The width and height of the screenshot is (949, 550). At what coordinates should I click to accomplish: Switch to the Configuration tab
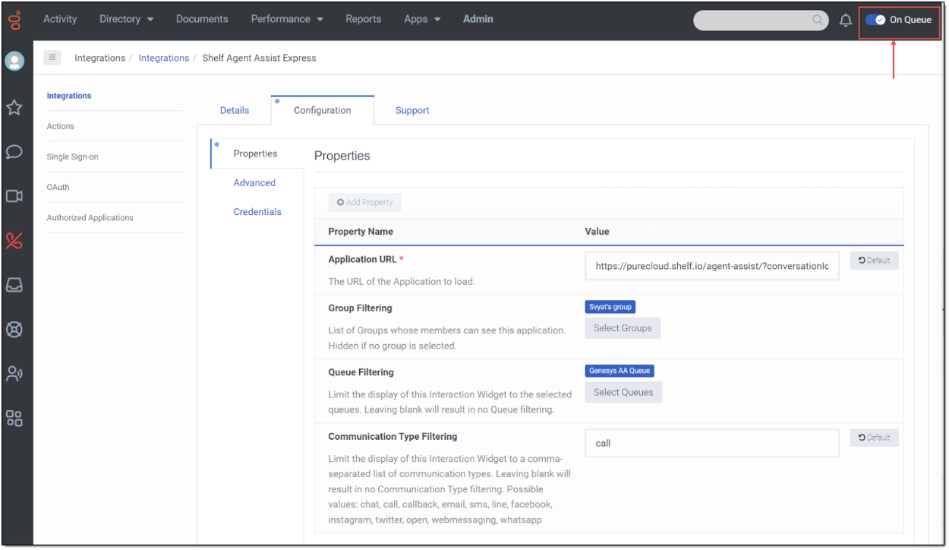click(323, 110)
